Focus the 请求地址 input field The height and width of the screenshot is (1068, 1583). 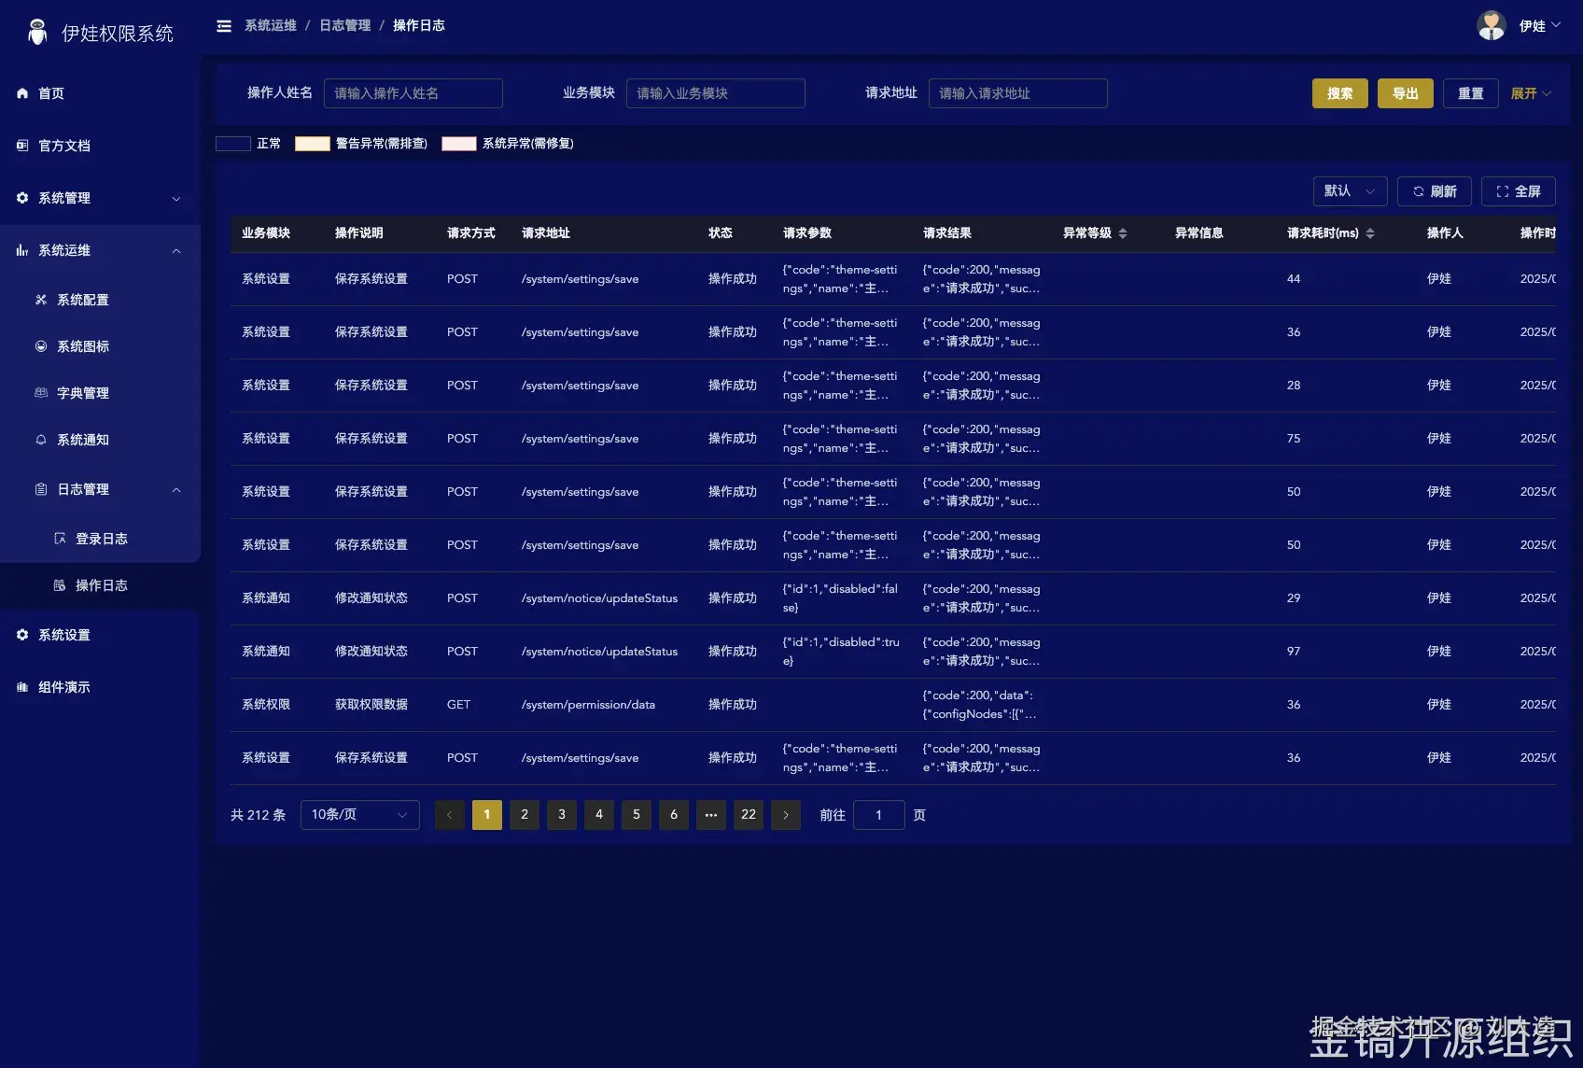1018,93
